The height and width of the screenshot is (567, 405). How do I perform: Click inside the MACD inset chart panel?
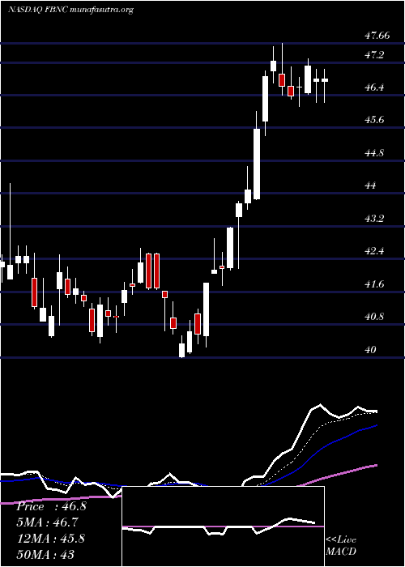pyautogui.click(x=223, y=526)
